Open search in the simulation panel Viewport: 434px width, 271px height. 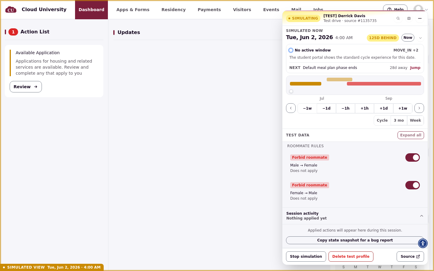click(398, 18)
